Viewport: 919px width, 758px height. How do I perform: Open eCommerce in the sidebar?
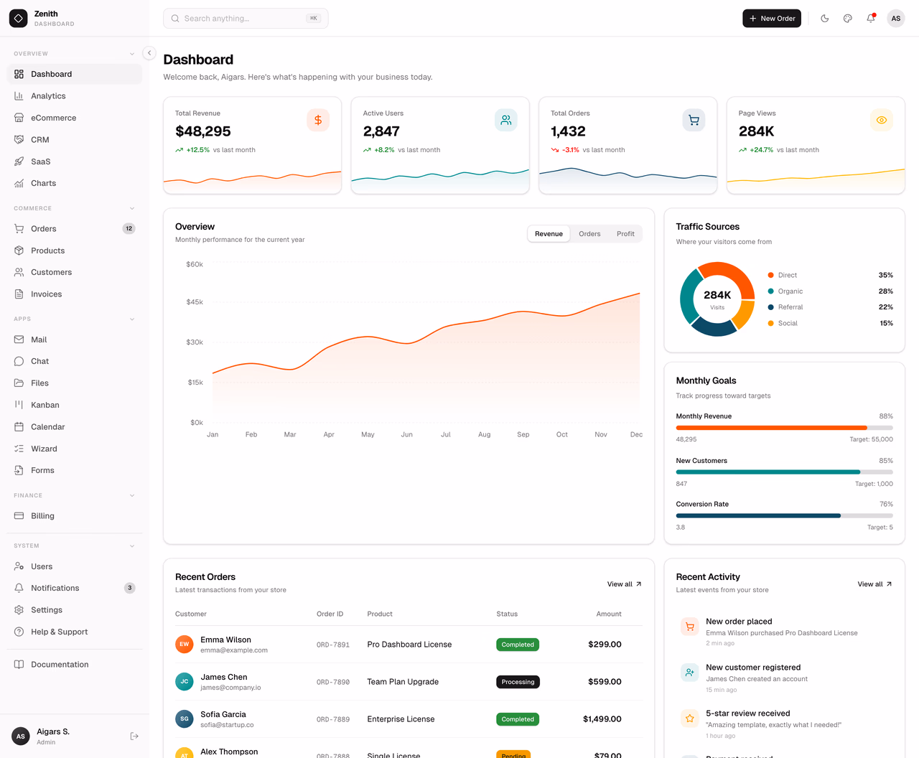[x=75, y=118]
